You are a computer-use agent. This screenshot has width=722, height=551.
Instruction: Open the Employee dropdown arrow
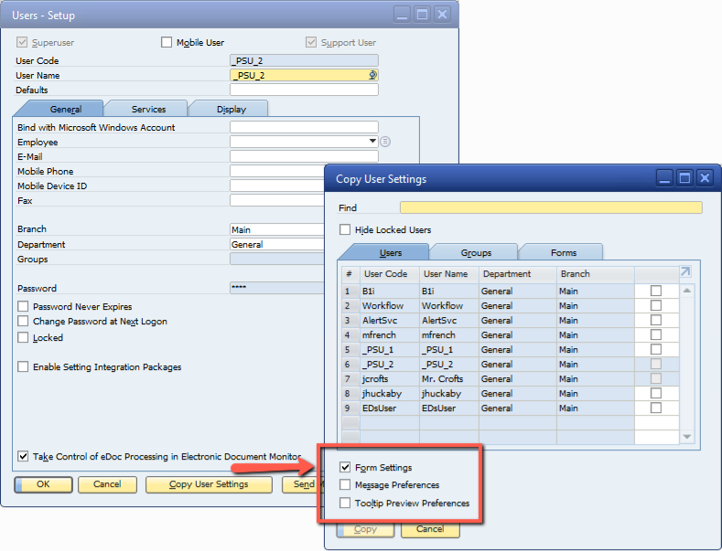[x=373, y=142]
